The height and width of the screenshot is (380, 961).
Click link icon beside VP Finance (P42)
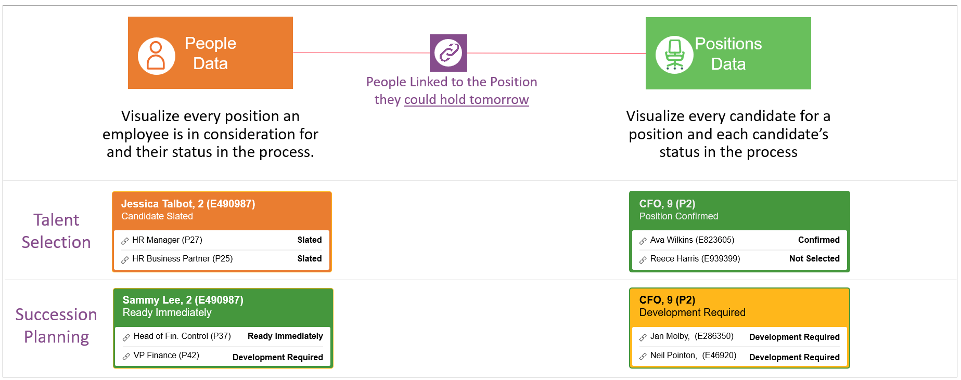pos(126,356)
